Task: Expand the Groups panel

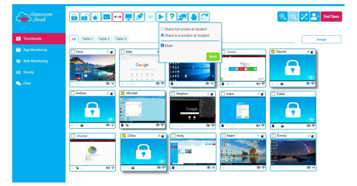Action: tap(322, 39)
